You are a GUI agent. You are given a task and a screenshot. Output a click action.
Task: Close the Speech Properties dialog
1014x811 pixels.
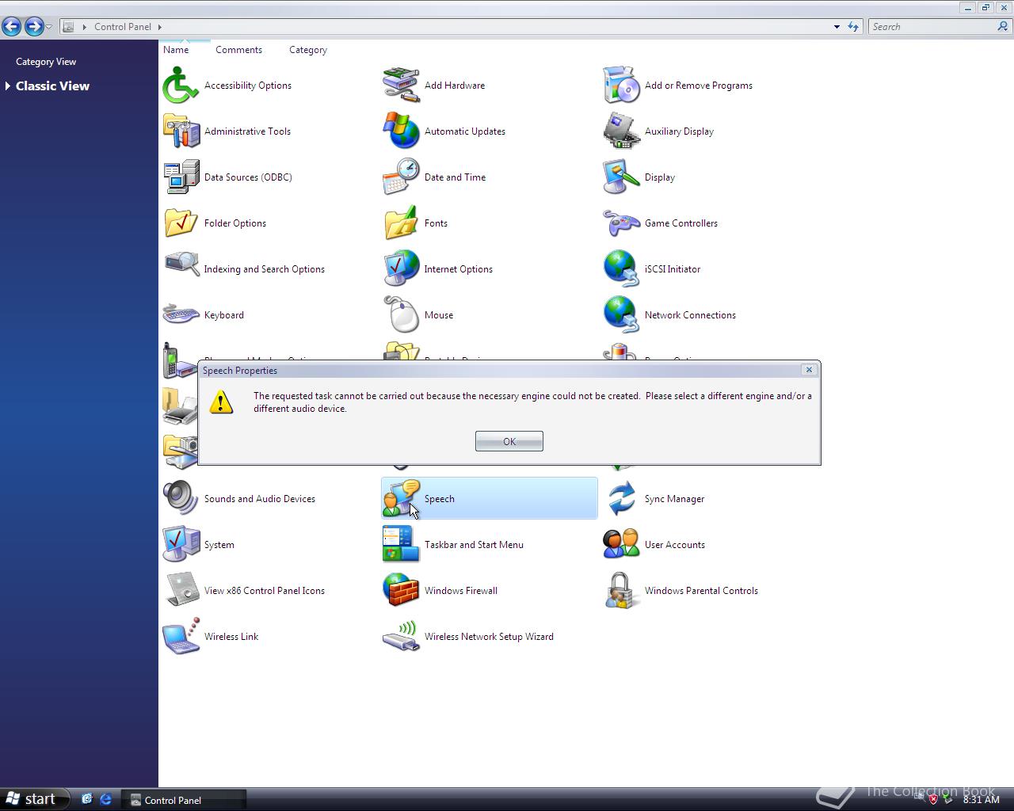coord(809,370)
